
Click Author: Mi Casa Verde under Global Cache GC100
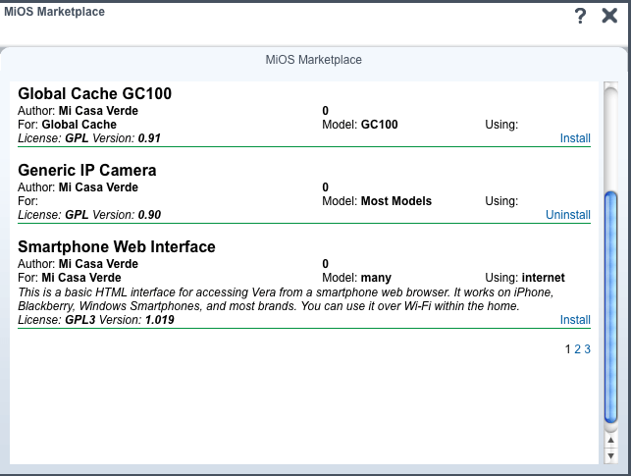pos(78,111)
